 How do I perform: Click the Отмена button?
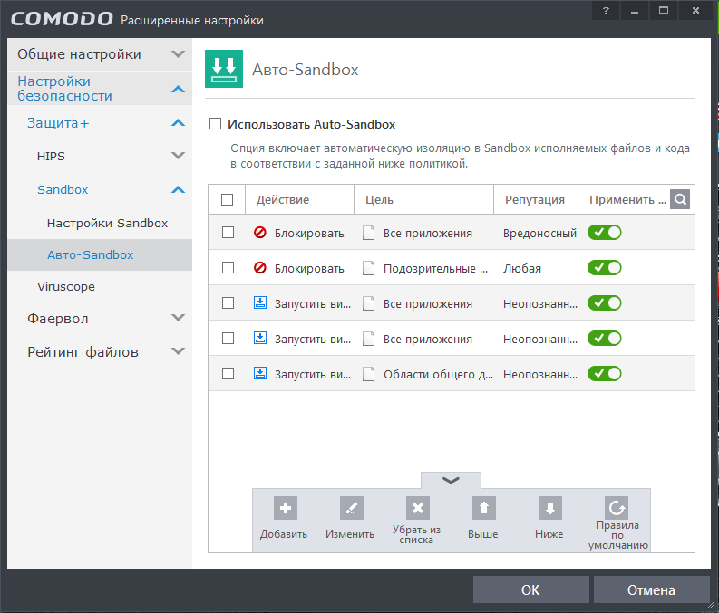[652, 589]
